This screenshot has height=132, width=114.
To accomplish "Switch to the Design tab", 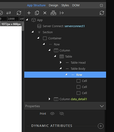I will [54, 5].
